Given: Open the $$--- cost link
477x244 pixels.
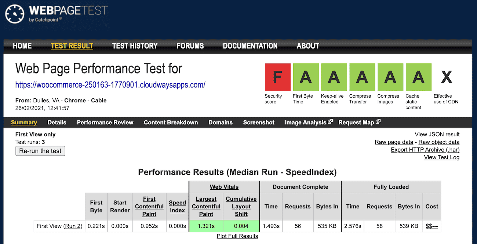Looking at the screenshot, I should [432, 226].
